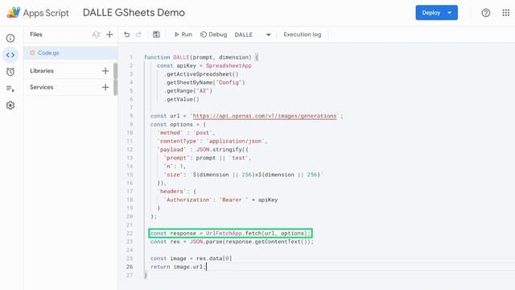The height and width of the screenshot is (290, 515).
Task: Redo the last edit
Action: (x=138, y=35)
